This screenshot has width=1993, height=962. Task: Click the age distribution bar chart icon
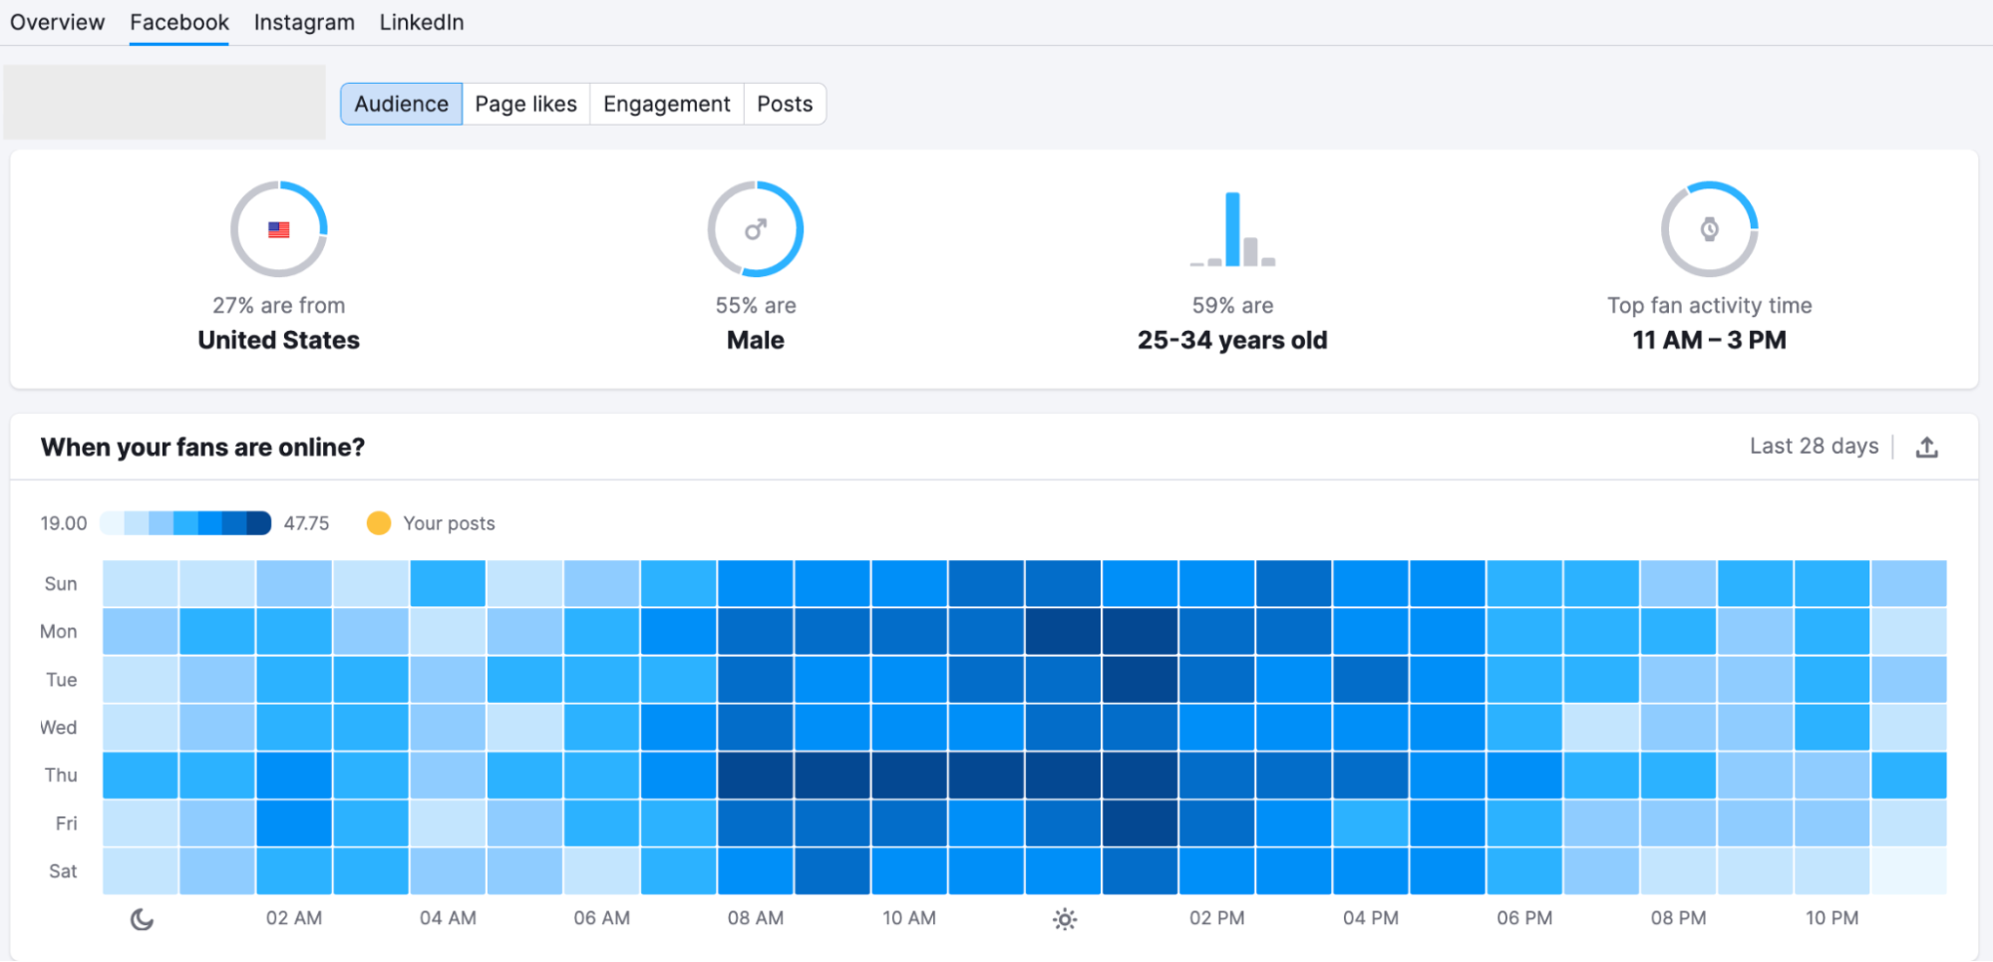point(1232,227)
